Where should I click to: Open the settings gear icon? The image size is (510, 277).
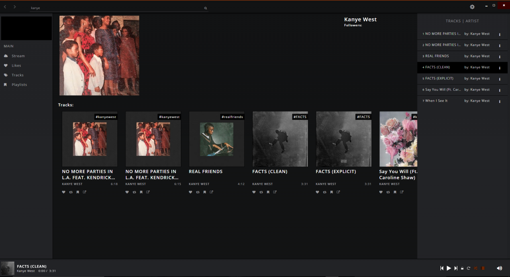[472, 7]
